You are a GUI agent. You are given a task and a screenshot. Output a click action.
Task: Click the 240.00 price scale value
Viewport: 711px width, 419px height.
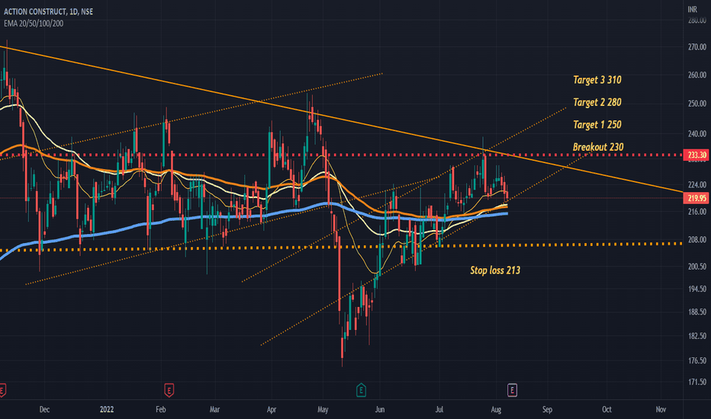[697, 134]
